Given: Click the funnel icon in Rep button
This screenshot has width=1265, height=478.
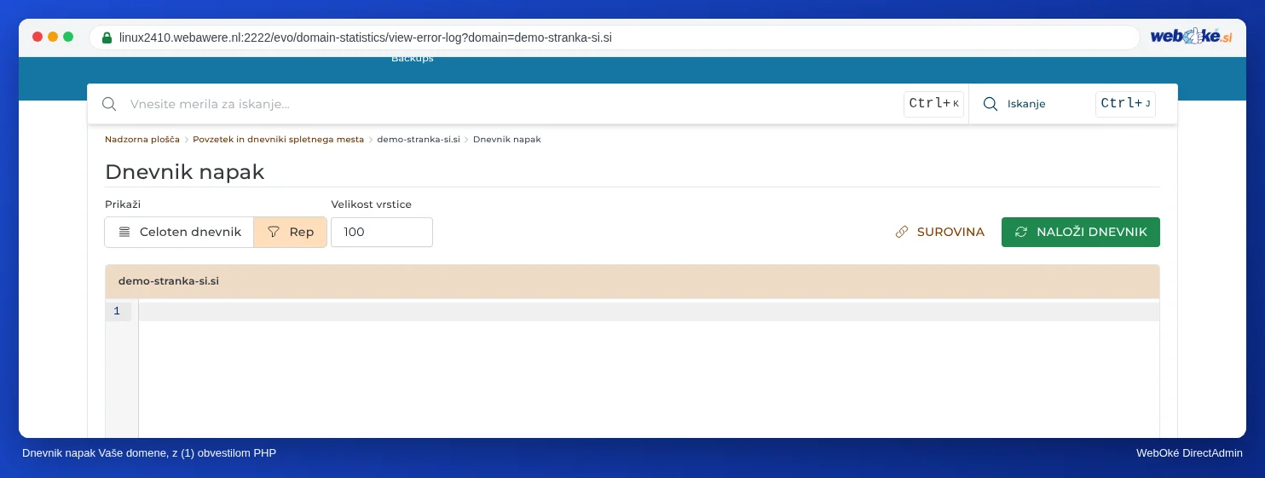Looking at the screenshot, I should tap(274, 232).
